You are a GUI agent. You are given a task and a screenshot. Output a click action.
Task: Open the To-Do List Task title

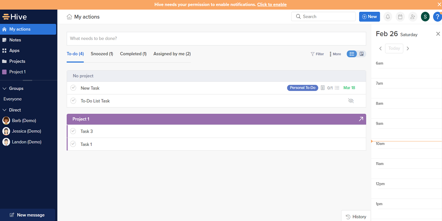point(95,101)
